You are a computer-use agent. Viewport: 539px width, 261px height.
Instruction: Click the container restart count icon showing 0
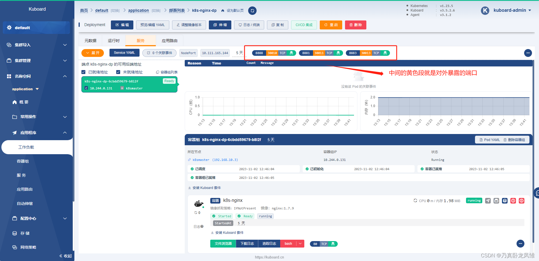tap(196, 213)
